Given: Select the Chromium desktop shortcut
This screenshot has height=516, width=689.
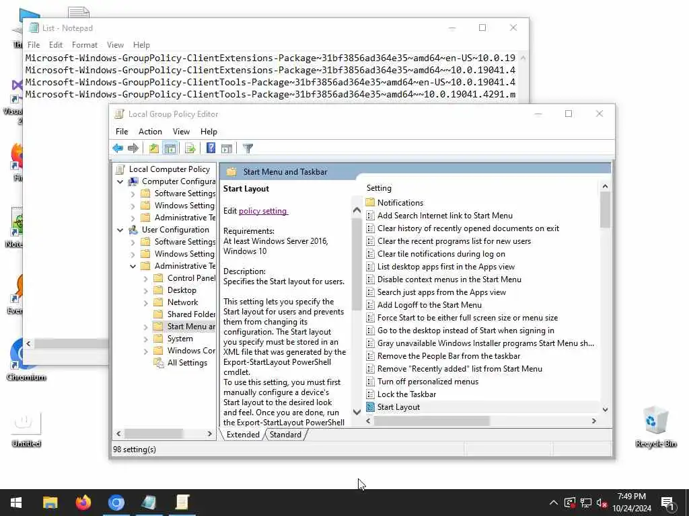Looking at the screenshot, I should [x=26, y=361].
